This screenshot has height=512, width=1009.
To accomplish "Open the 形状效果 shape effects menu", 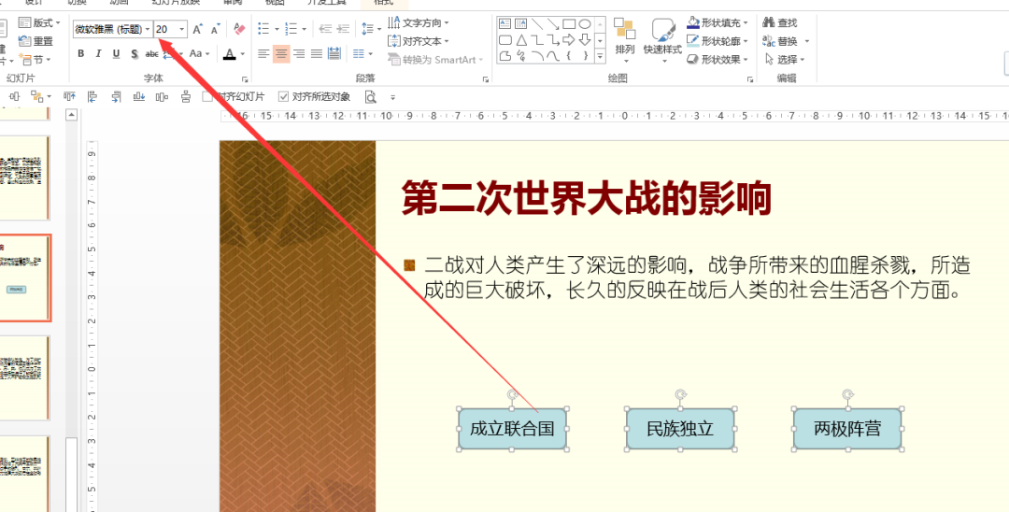I will click(718, 59).
